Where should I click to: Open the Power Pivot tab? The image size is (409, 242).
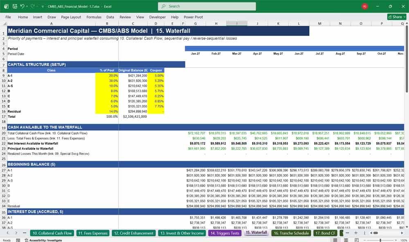193,17
